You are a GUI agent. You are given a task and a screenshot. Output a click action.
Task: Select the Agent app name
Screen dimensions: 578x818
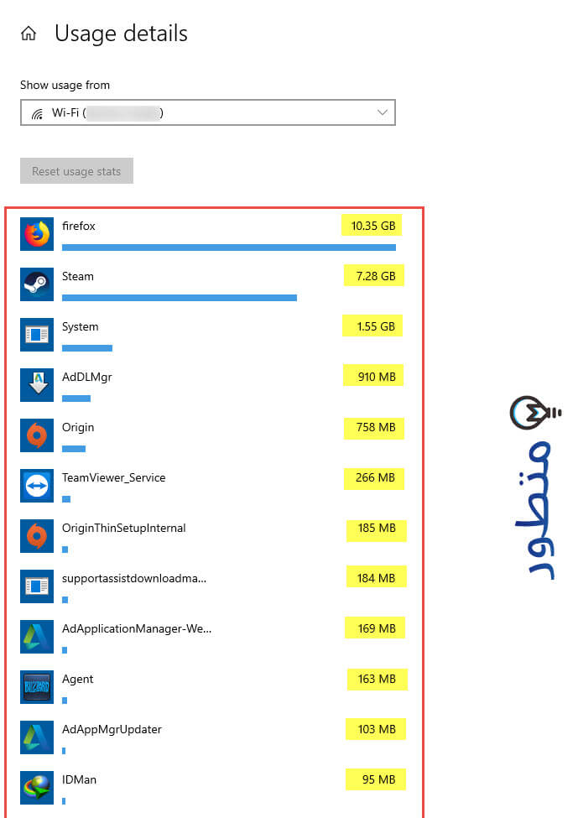(x=78, y=680)
